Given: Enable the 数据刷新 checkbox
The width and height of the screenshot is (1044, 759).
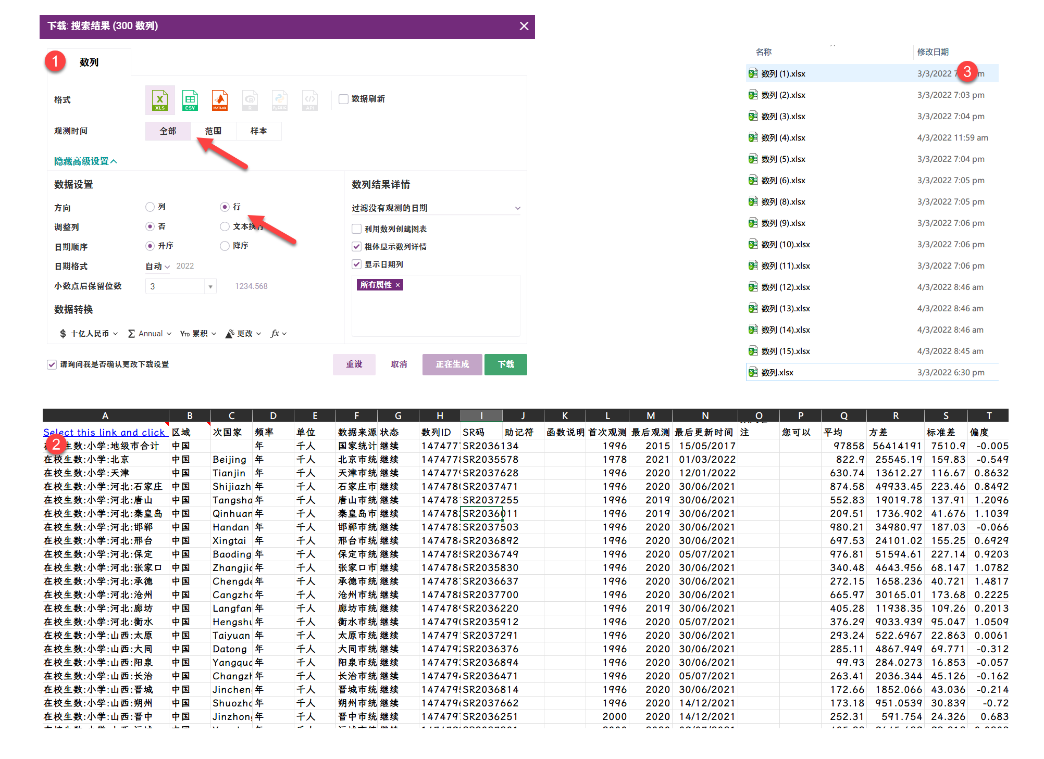Looking at the screenshot, I should tap(343, 99).
